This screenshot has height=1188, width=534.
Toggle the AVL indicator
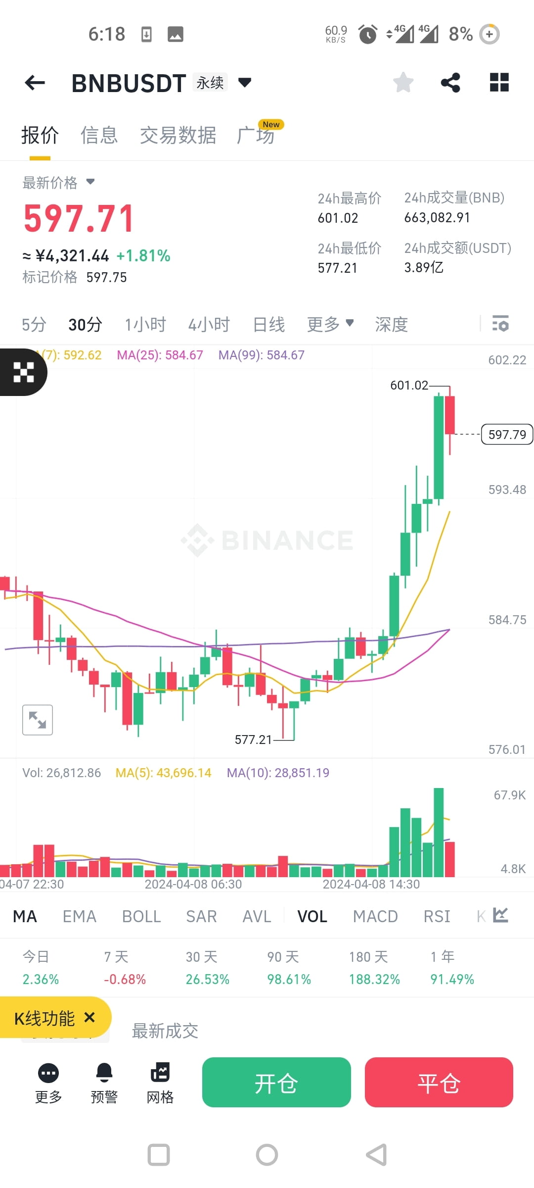point(257,916)
